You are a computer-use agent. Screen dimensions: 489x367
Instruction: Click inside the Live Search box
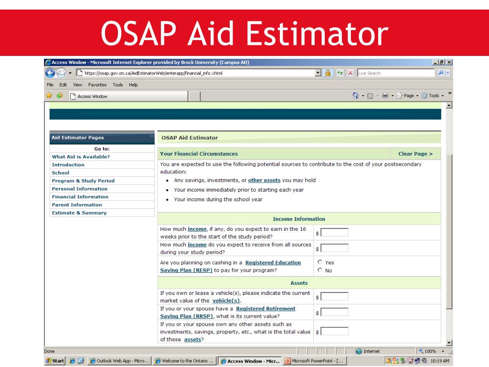point(395,73)
